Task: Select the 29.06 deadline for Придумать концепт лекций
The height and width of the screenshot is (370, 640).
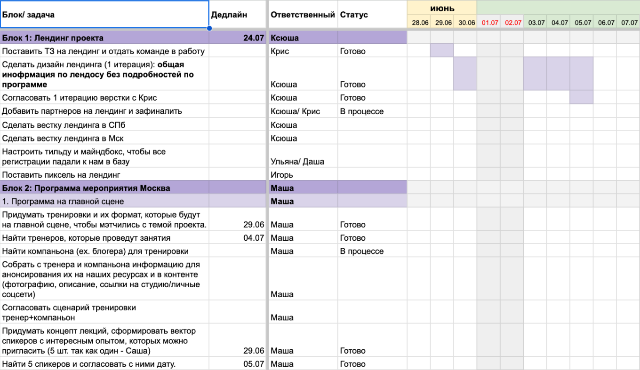Action: (238, 341)
